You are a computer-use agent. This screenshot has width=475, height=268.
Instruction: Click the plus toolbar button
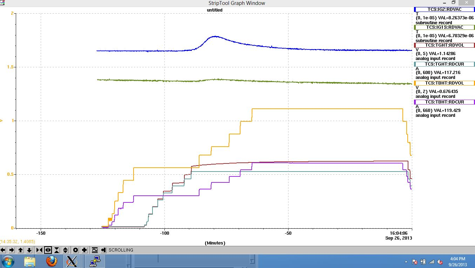click(x=84, y=250)
